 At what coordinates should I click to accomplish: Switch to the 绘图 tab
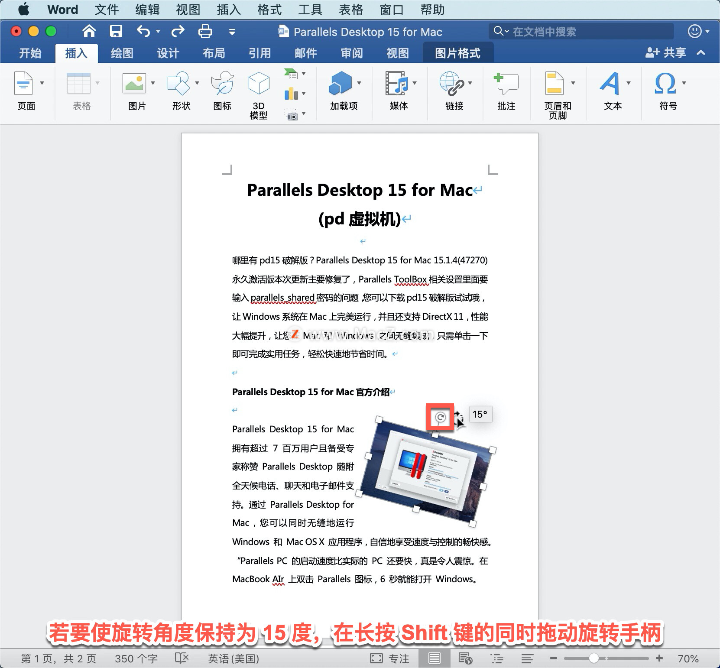click(122, 53)
